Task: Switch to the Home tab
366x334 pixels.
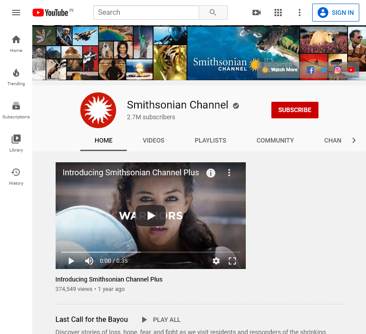Action: point(104,140)
